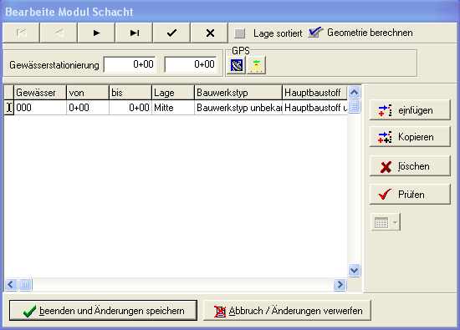Select the Lage cell Mitte
Screen dimensions: 460x330
point(173,108)
